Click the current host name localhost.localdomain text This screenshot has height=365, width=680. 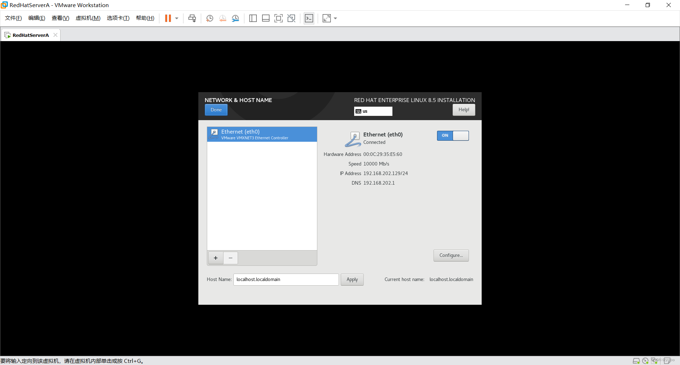click(x=451, y=280)
